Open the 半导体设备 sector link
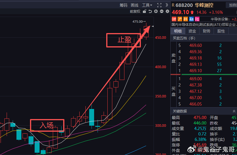The height and width of the screenshot is (155, 237). tap(219, 19)
